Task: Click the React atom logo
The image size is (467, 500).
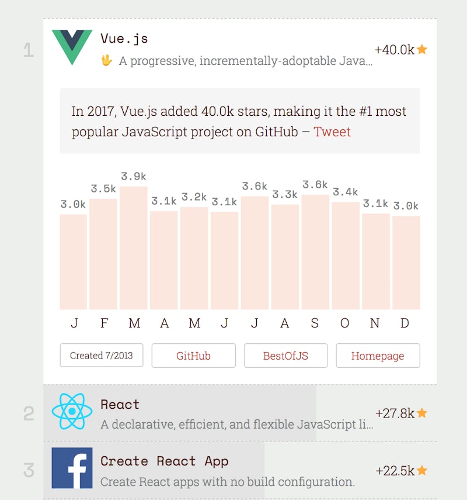Action: [x=72, y=412]
